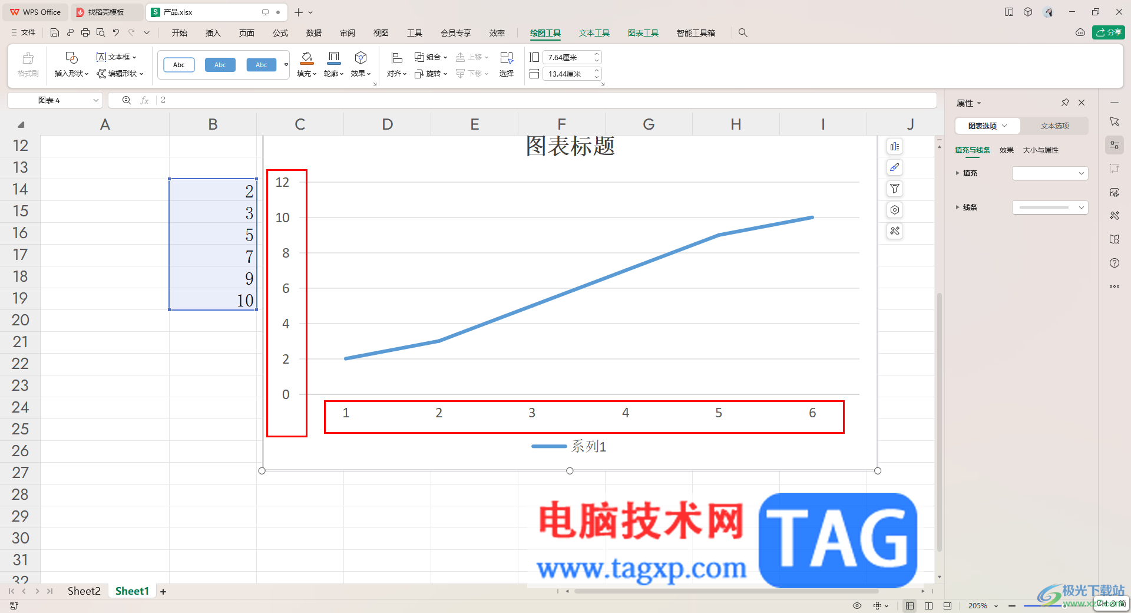Click the Shape Outline icon
1131x613 pixels.
[333, 58]
